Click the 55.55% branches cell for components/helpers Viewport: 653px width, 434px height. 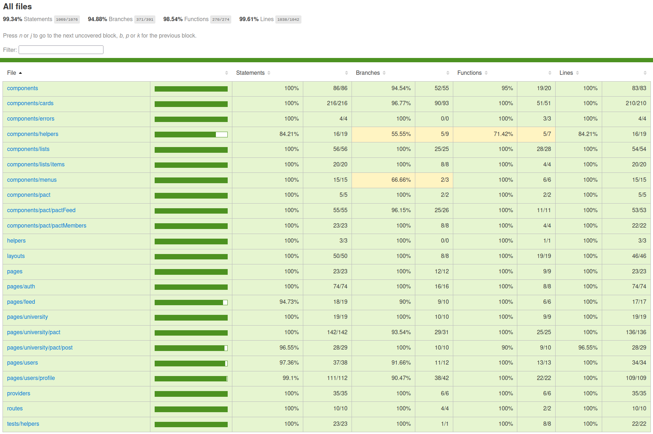(x=383, y=134)
